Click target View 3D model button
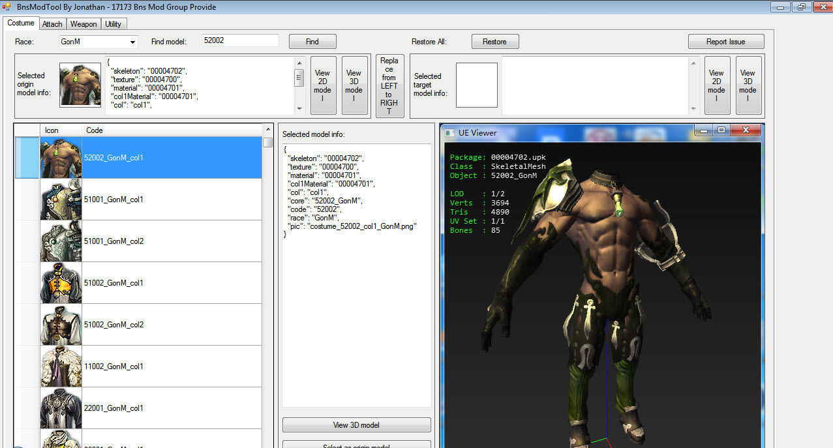The image size is (833, 448). (x=748, y=85)
